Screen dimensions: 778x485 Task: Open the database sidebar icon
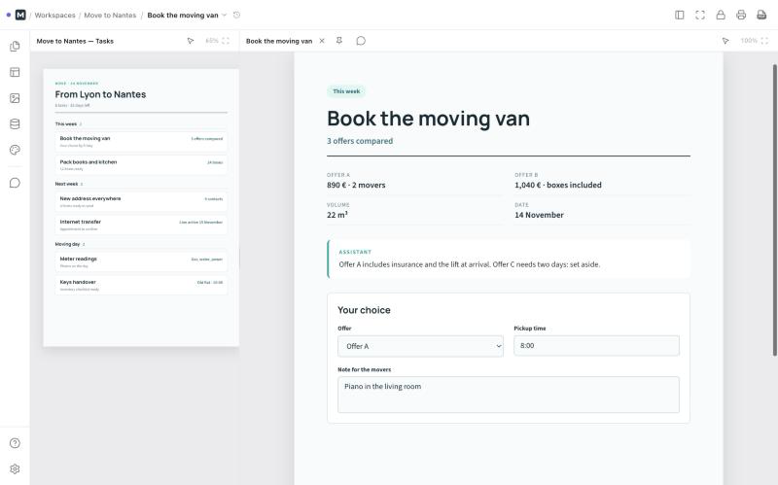pyautogui.click(x=15, y=124)
